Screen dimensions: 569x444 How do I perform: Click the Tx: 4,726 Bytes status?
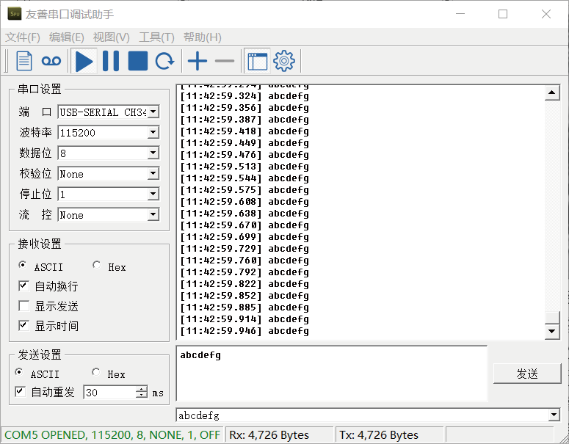coord(379,434)
